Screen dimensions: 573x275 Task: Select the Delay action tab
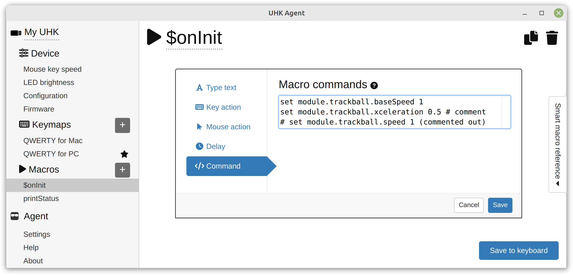tap(210, 147)
